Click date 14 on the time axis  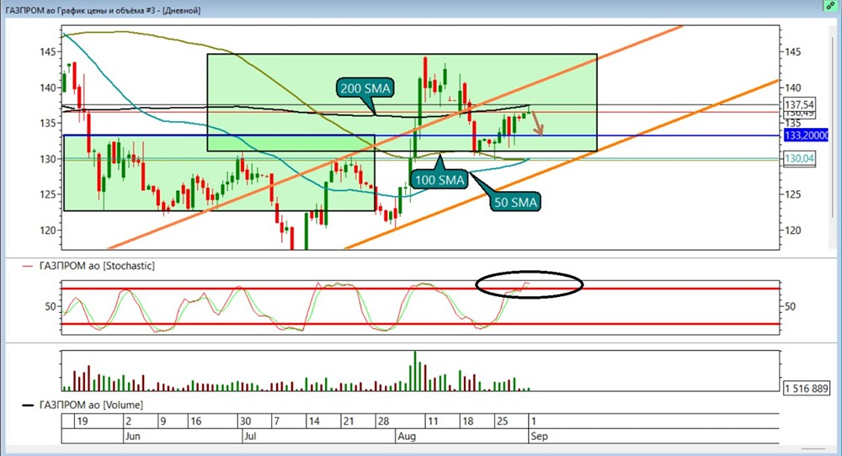pos(313,422)
